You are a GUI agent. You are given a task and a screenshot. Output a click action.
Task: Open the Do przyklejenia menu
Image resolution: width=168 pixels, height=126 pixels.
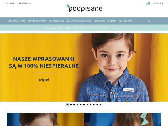[x=17, y=21]
